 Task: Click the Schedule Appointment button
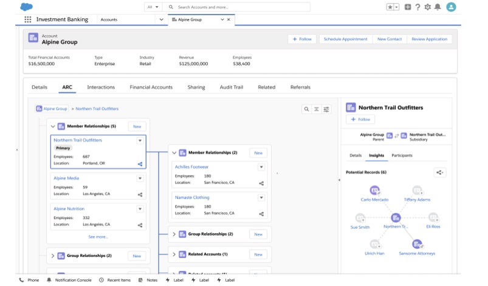(345, 39)
